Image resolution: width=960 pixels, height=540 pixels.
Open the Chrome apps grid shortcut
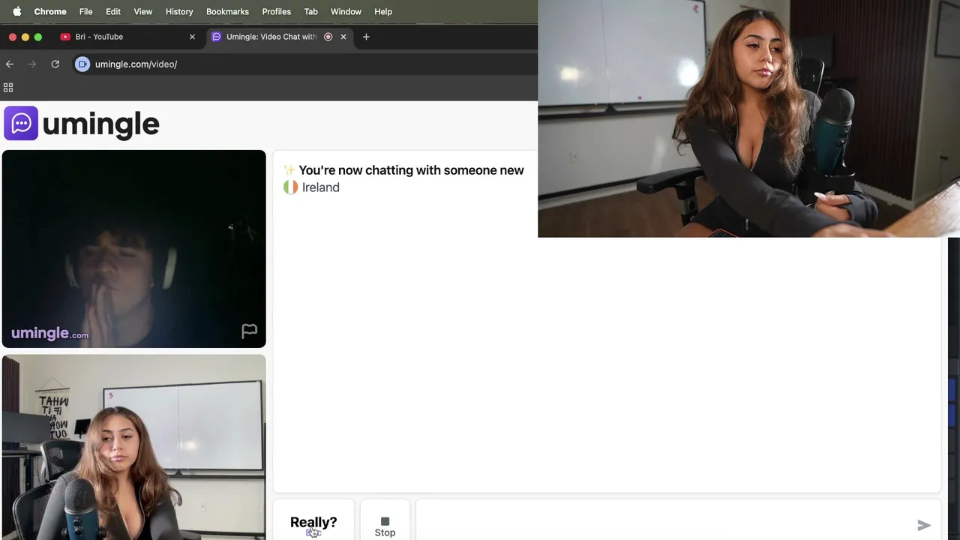[8, 88]
